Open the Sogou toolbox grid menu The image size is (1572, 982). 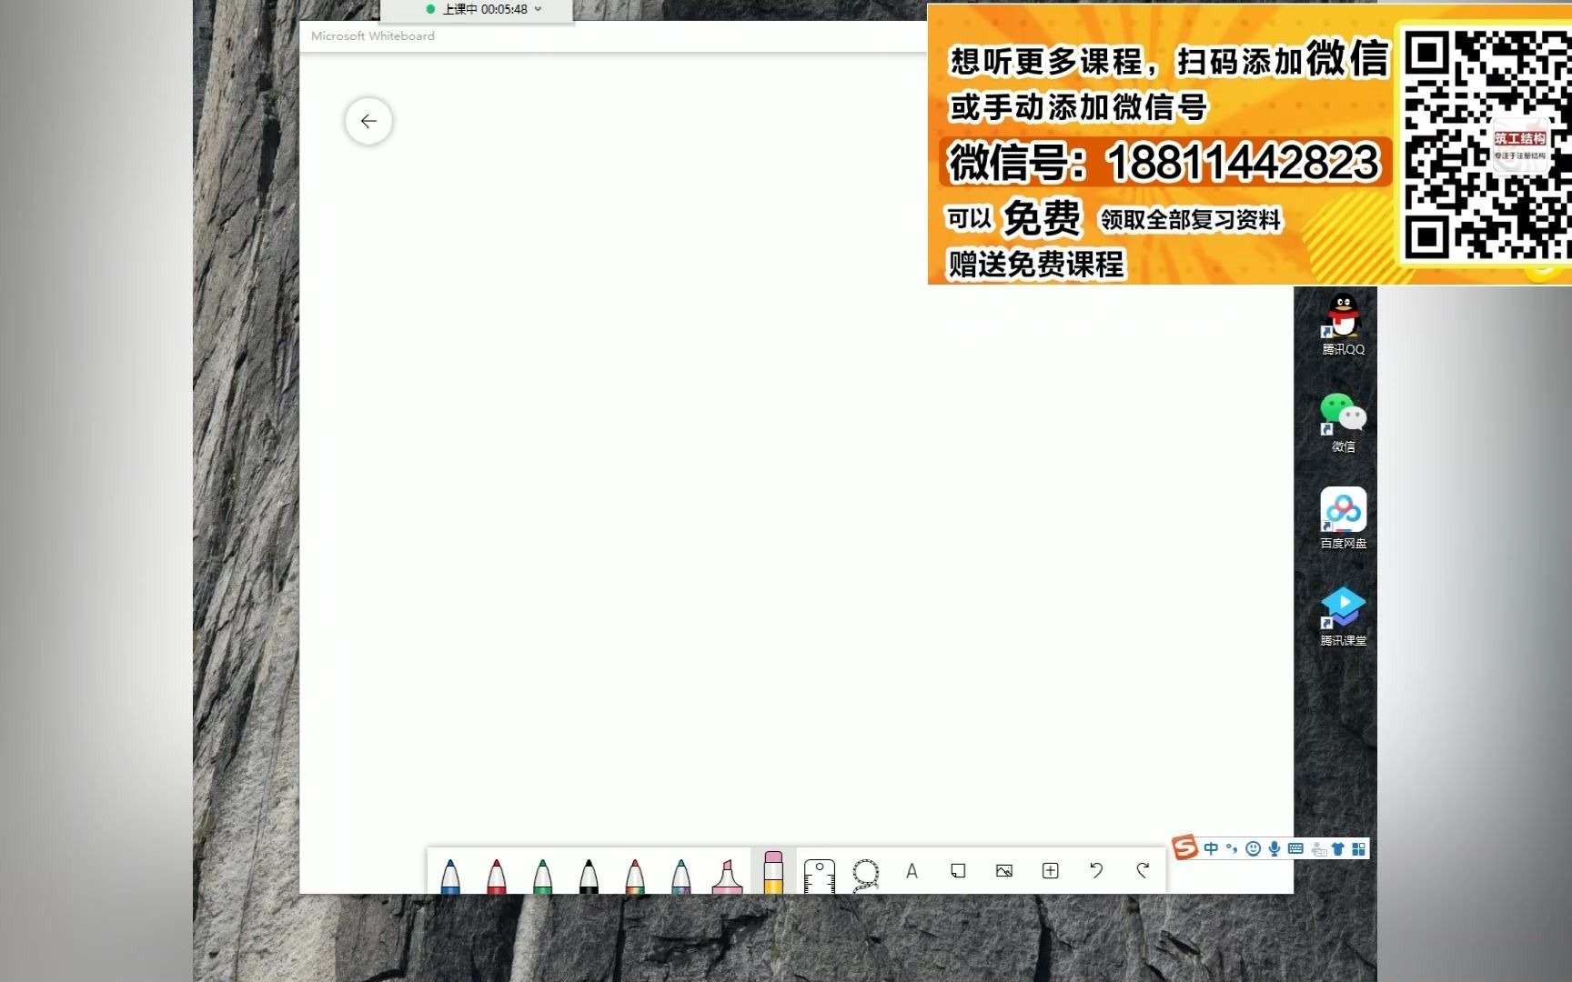tap(1359, 848)
